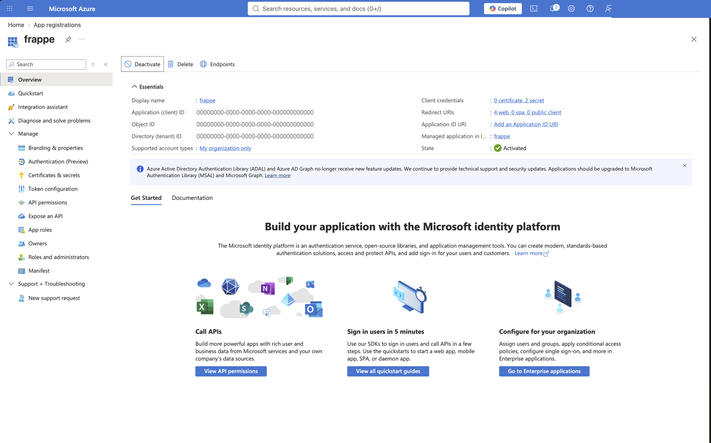
Task: Click the API permissions icon
Action: (21, 203)
